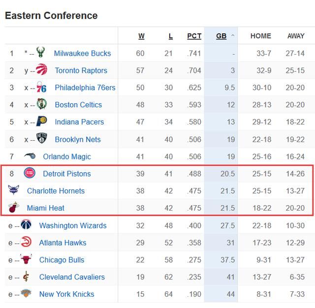Click the Detroit Pistons logo icon
Screen dimensions: 315x308
tap(30, 173)
